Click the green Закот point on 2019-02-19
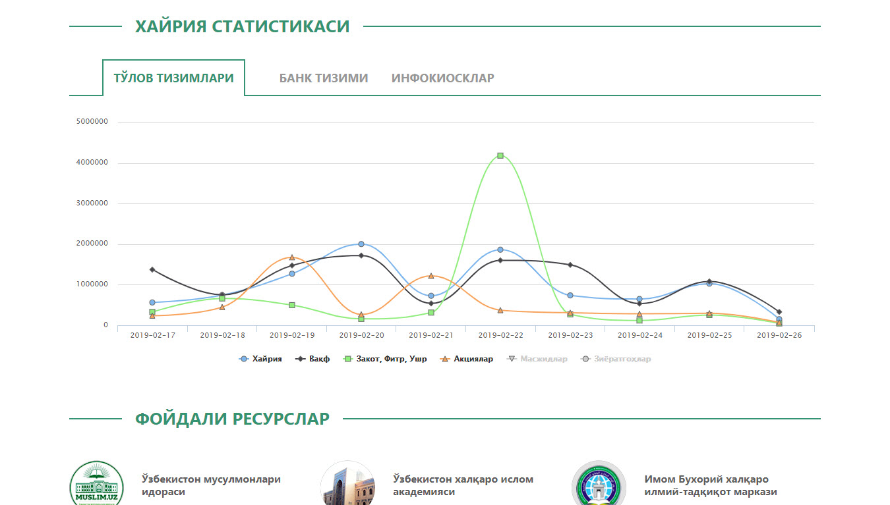The height and width of the screenshot is (505, 890). (x=292, y=305)
